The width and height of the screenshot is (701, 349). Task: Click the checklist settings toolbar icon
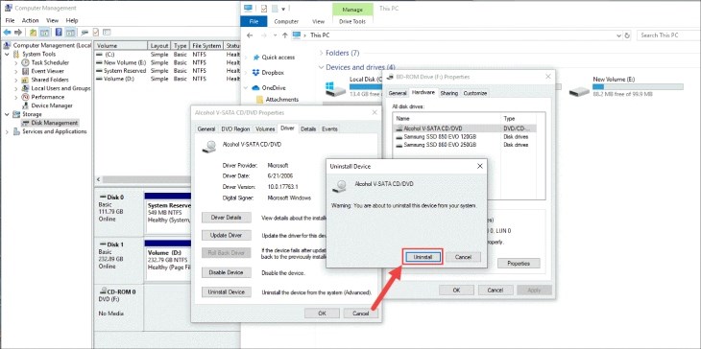point(96,33)
